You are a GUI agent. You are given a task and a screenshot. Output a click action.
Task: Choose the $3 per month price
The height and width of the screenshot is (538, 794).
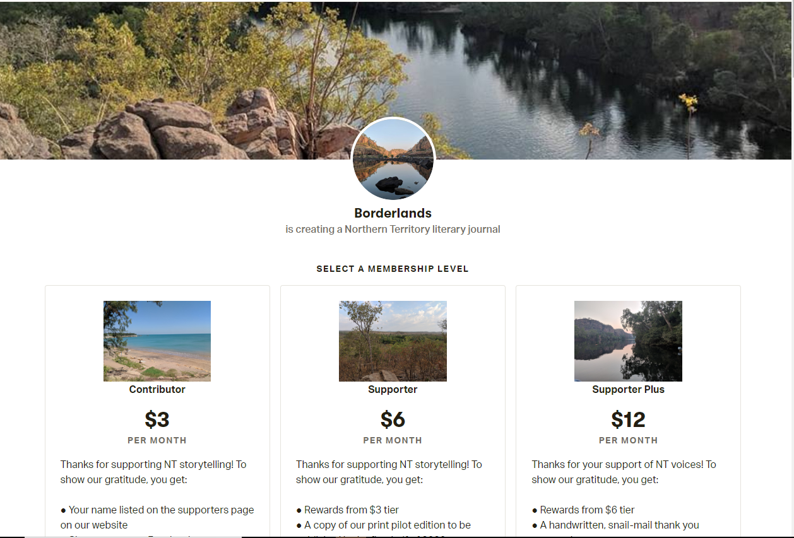pos(157,419)
